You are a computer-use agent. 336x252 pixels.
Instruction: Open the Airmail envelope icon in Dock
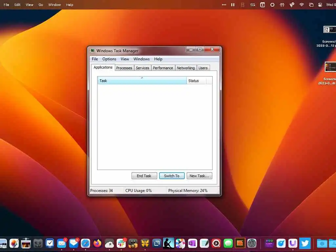pyautogui.click(x=62, y=243)
